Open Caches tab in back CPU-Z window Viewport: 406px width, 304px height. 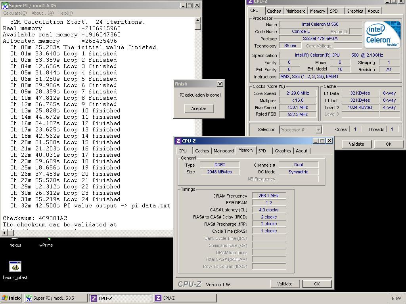pyautogui.click(x=274, y=11)
